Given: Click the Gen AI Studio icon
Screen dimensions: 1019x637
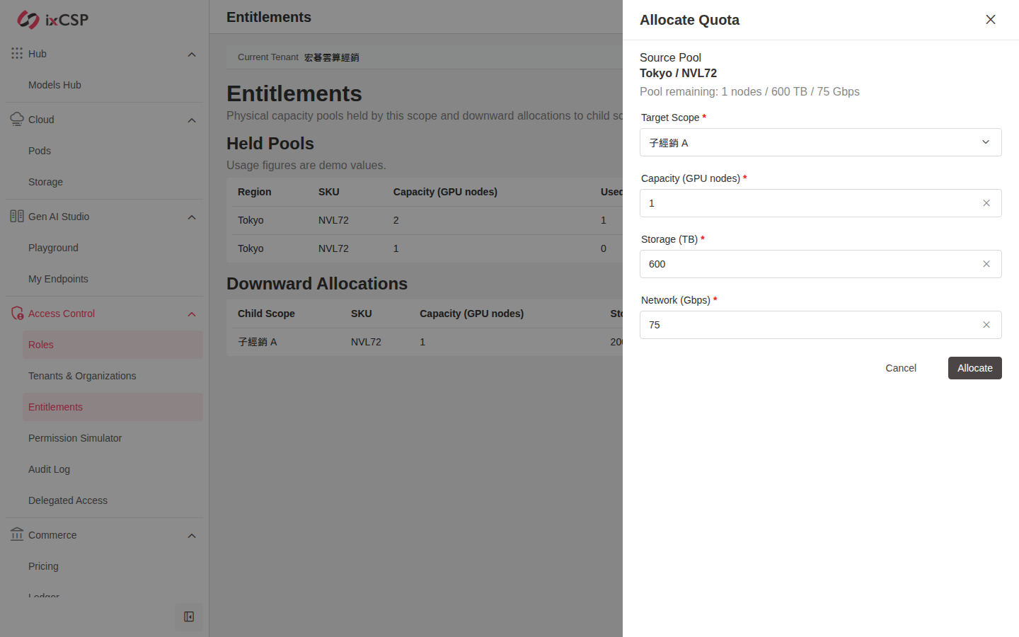Looking at the screenshot, I should (x=17, y=216).
